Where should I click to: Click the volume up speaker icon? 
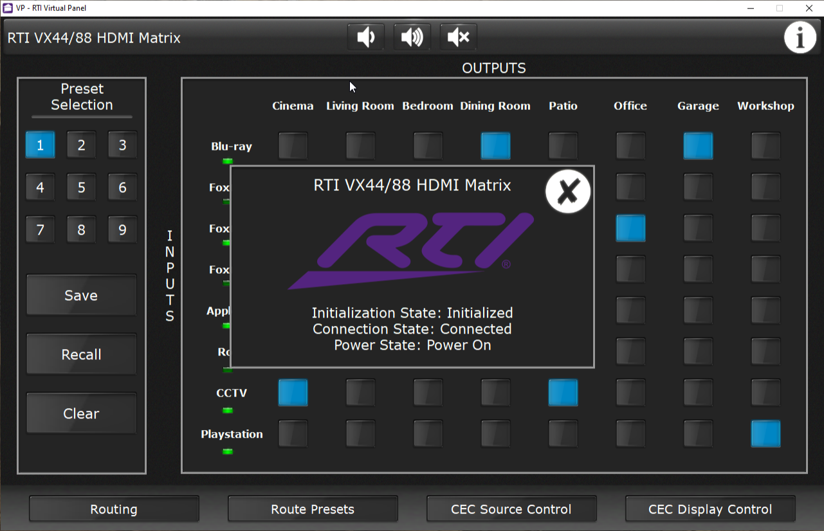point(412,37)
